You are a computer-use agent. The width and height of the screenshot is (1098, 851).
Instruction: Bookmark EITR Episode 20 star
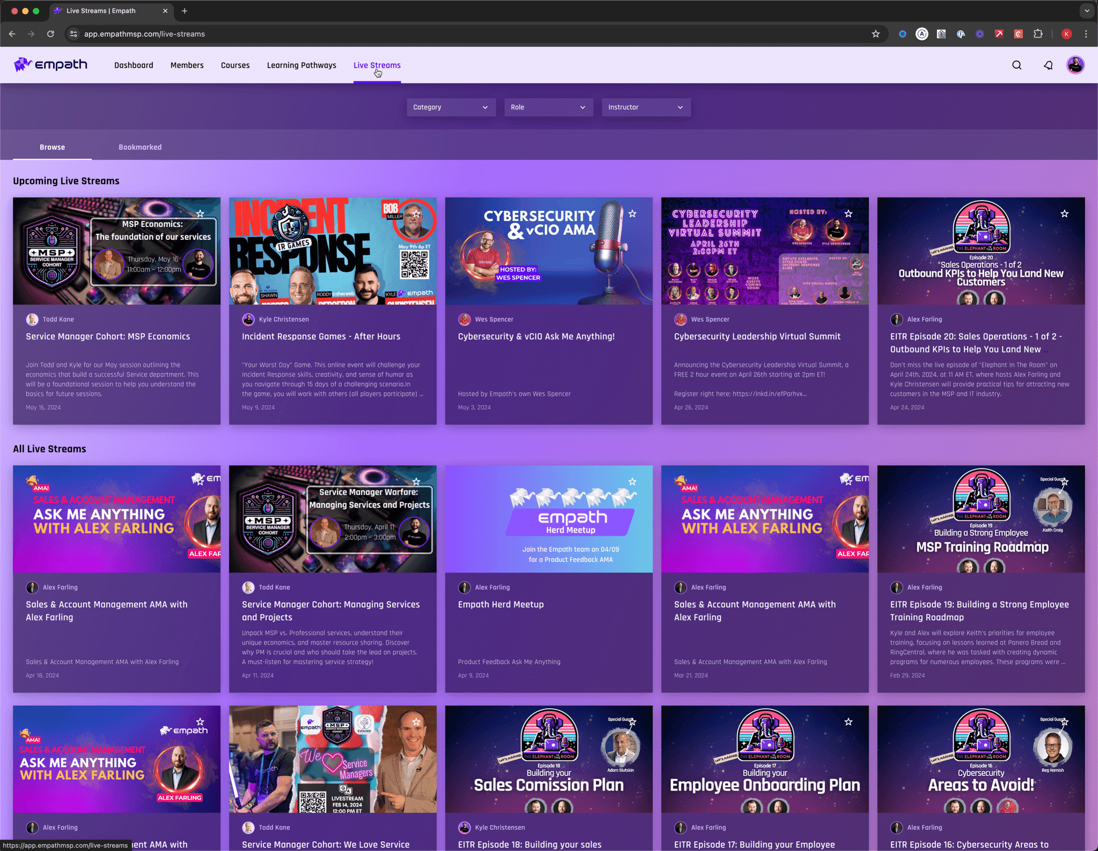click(1064, 214)
